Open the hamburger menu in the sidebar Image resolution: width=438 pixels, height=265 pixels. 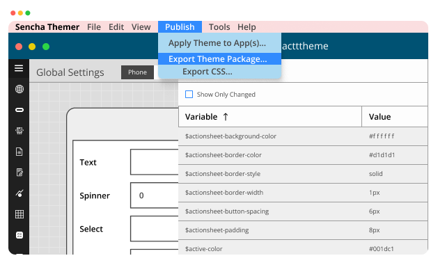(19, 68)
